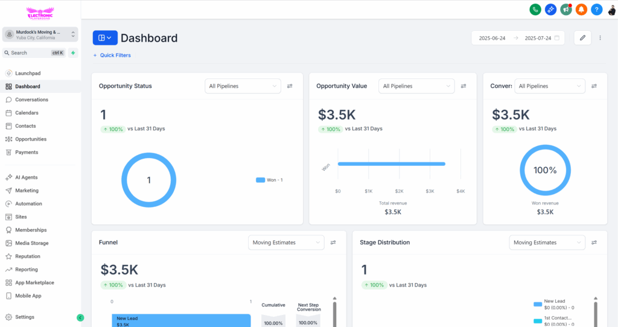The width and height of the screenshot is (618, 327).
Task: Open Funnel widget filter settings icon
Action: click(333, 243)
